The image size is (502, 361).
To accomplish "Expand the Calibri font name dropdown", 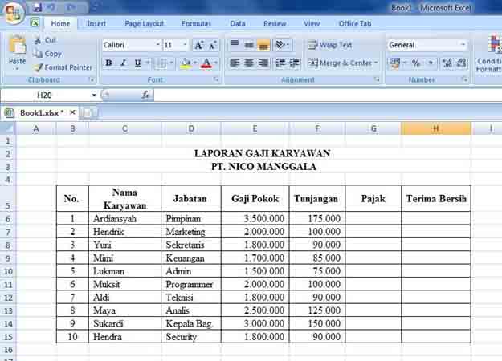I will (158, 45).
